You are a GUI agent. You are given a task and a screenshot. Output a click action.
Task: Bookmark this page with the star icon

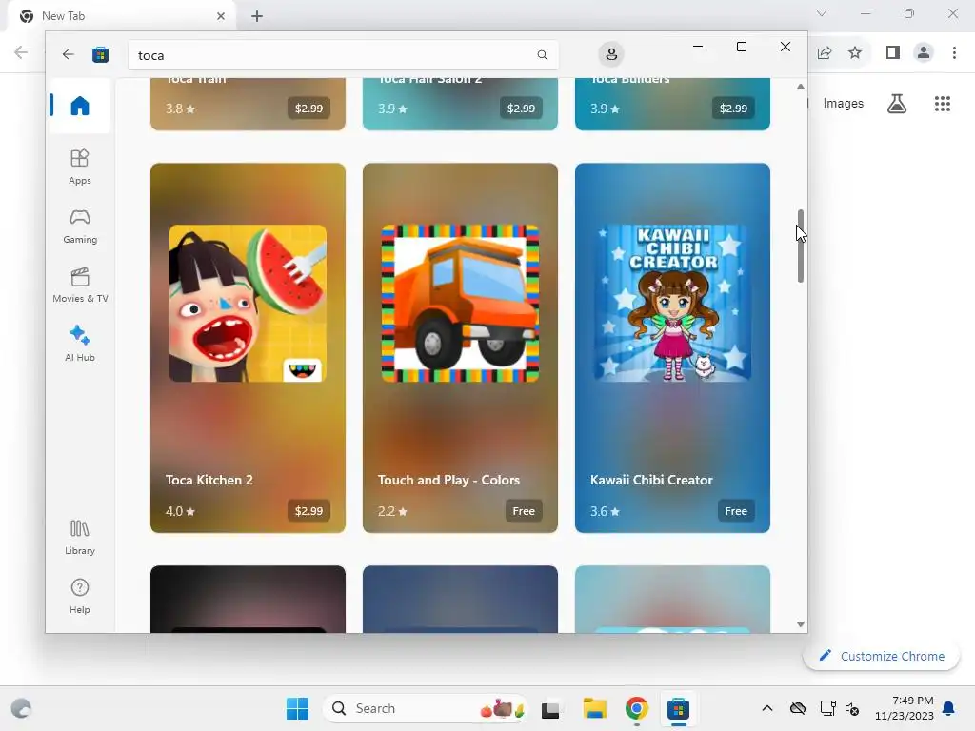[855, 53]
